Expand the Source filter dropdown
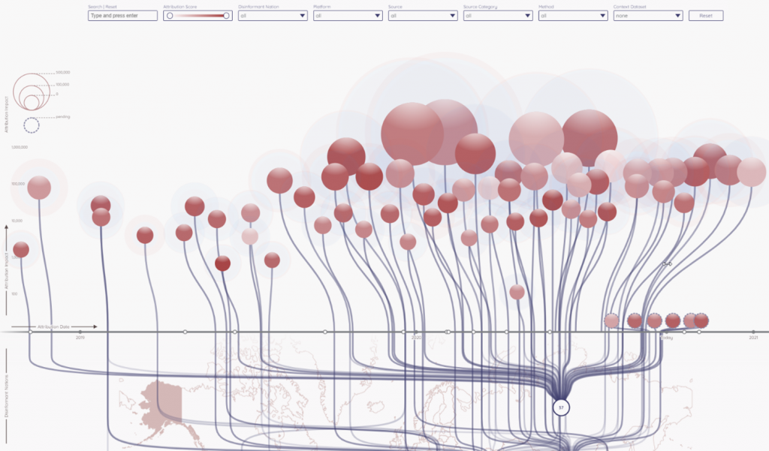The width and height of the screenshot is (769, 451). 423,16
